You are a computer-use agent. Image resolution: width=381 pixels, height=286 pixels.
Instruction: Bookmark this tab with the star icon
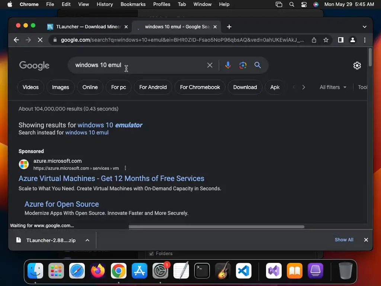pyautogui.click(x=326, y=40)
